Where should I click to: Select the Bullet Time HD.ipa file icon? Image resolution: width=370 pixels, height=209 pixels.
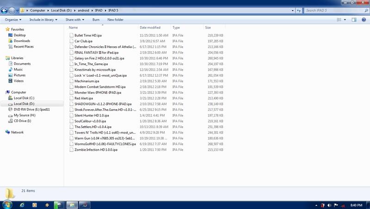pos(72,36)
